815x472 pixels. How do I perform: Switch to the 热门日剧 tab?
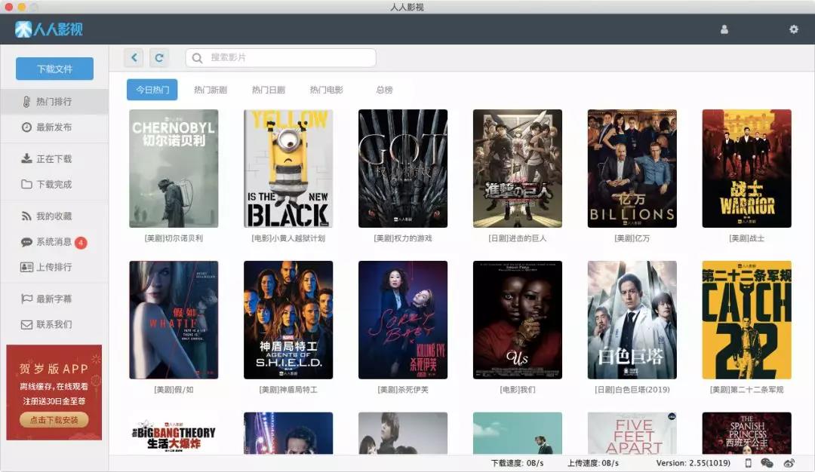click(x=268, y=90)
